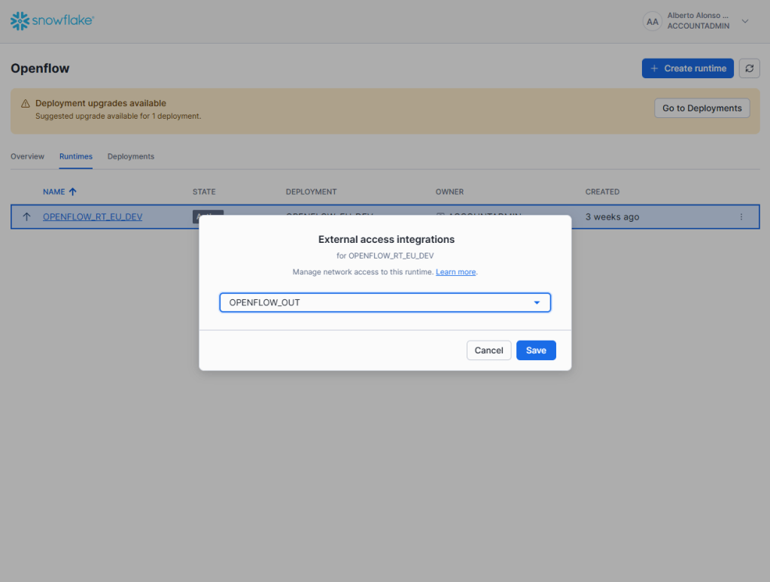
Task: Click the Create runtime button
Action: tap(687, 68)
